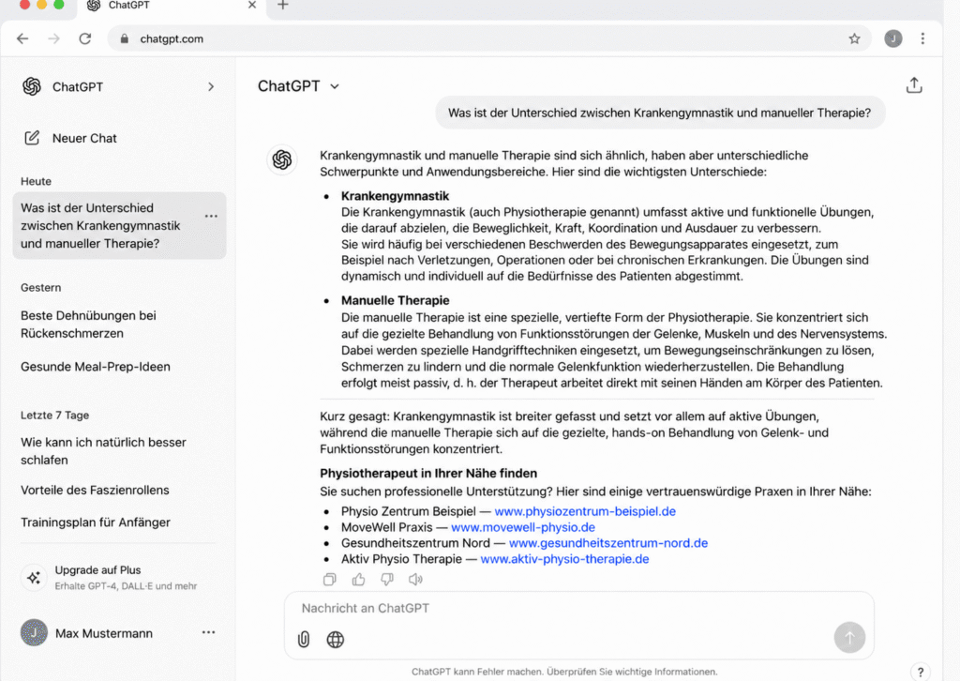This screenshot has width=960, height=681.
Task: Open help question mark button
Action: point(921,672)
